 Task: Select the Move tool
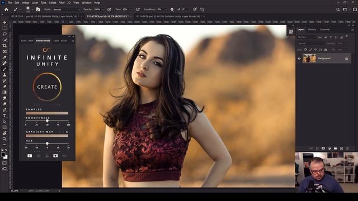[x=4, y=22]
